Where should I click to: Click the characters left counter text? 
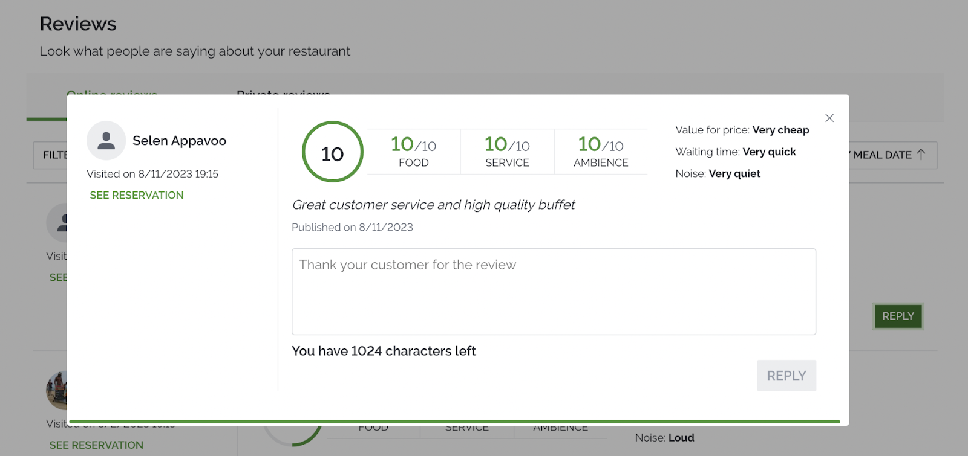tap(384, 351)
